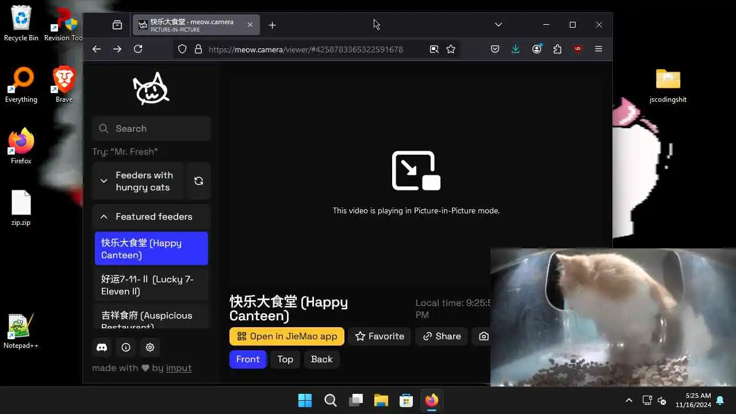Click the Share button
Image resolution: width=736 pixels, height=414 pixels.
click(x=442, y=336)
